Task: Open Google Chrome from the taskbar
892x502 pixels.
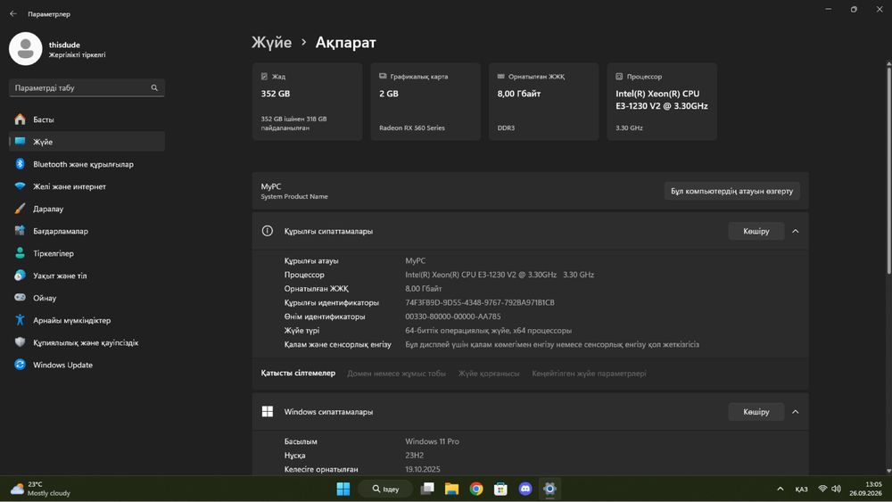Action: [x=476, y=489]
